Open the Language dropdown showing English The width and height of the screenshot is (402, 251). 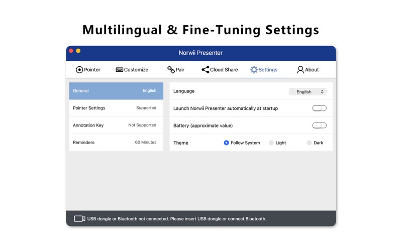tap(308, 92)
